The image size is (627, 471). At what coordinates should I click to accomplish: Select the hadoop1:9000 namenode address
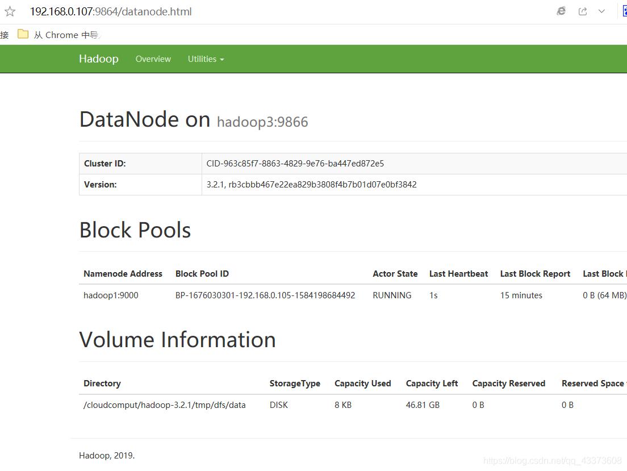[x=111, y=295]
